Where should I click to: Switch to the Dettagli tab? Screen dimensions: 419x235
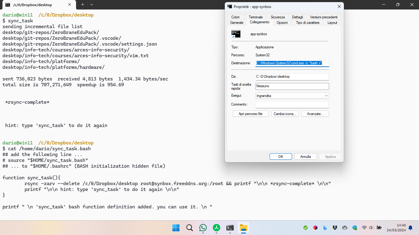pyautogui.click(x=298, y=17)
